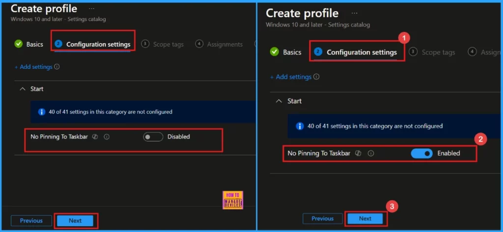This screenshot has height=232, width=503.
Task: Toggle the Disabled No Pinning To Taskbar switch
Action: (153, 137)
